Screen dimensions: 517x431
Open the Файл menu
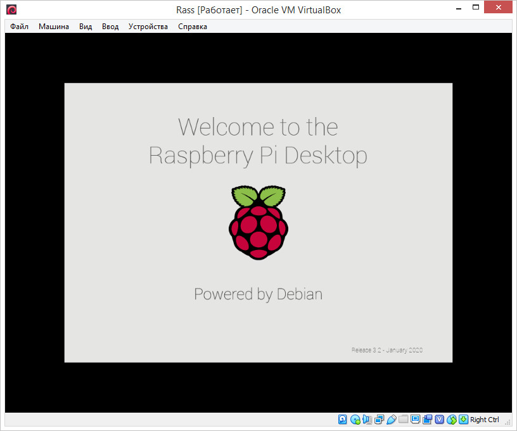[x=19, y=27]
